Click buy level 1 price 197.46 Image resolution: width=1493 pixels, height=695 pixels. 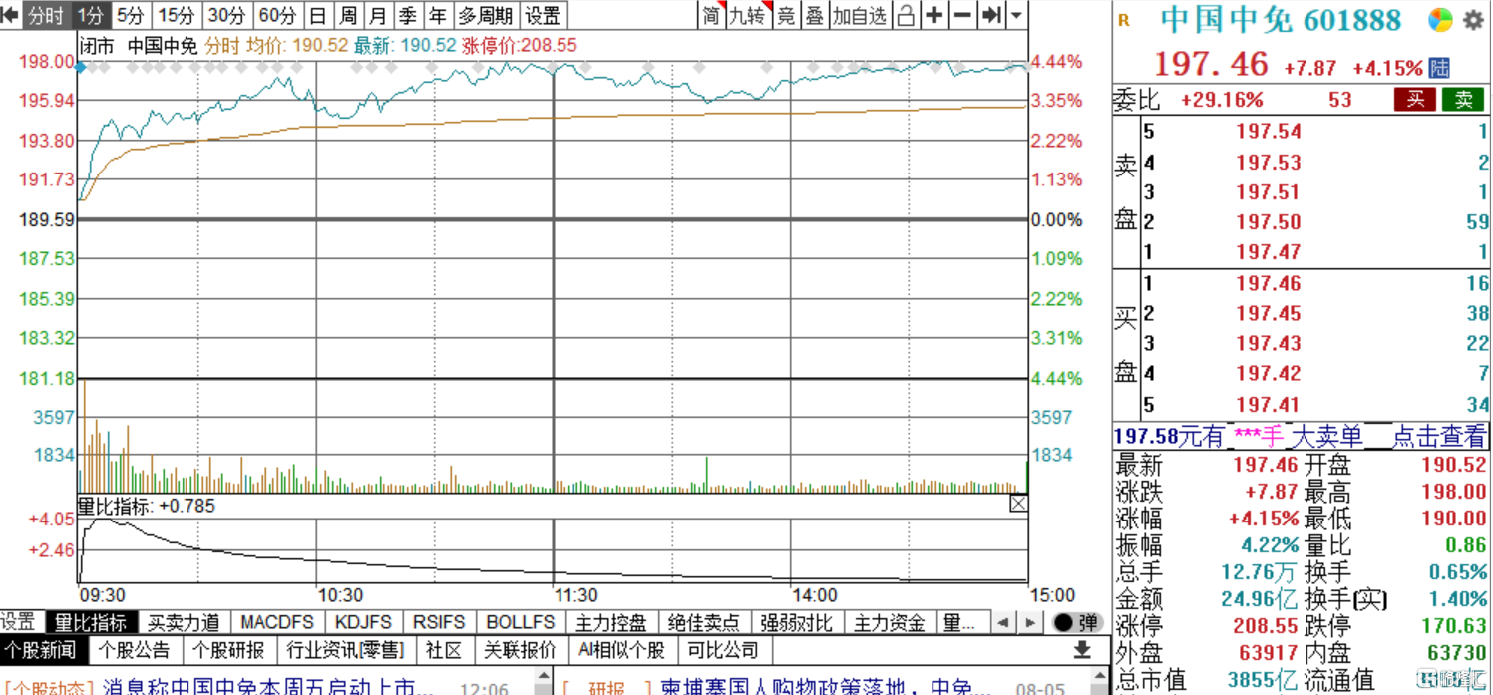click(1268, 284)
